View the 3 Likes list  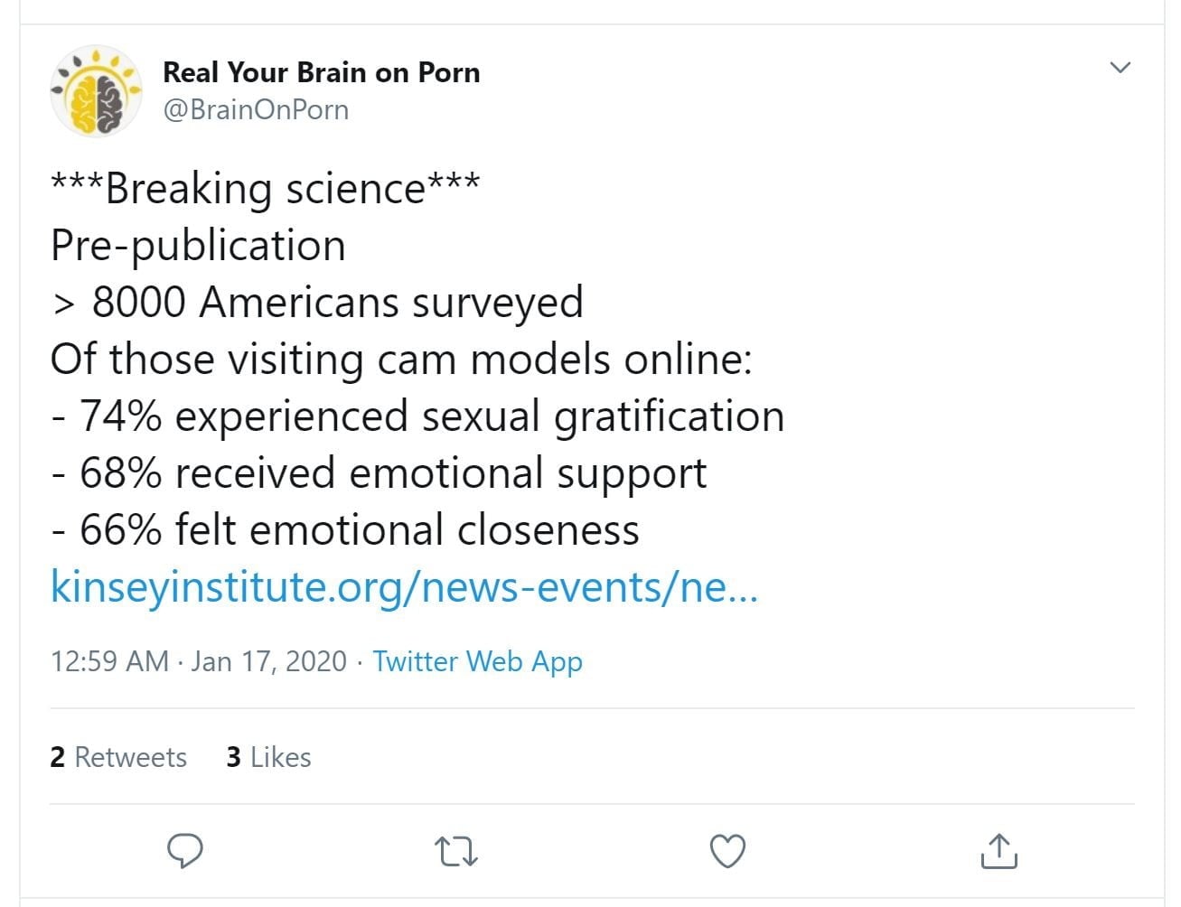[268, 757]
